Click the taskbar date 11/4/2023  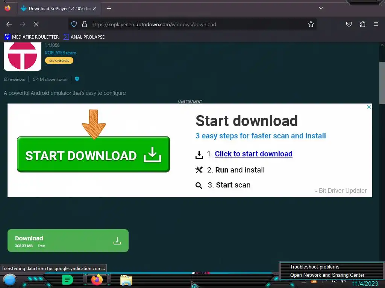click(x=365, y=283)
